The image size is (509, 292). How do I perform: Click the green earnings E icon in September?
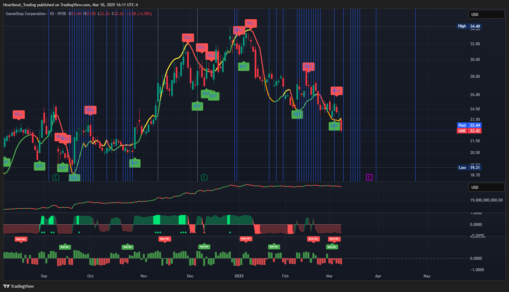[x=56, y=177]
